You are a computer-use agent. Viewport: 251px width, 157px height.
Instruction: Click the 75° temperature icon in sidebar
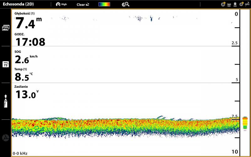click(x=6, y=65)
